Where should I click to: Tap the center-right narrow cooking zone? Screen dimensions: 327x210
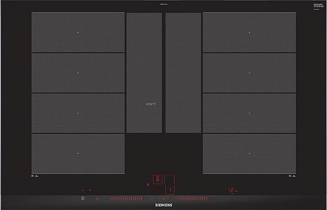(183, 73)
